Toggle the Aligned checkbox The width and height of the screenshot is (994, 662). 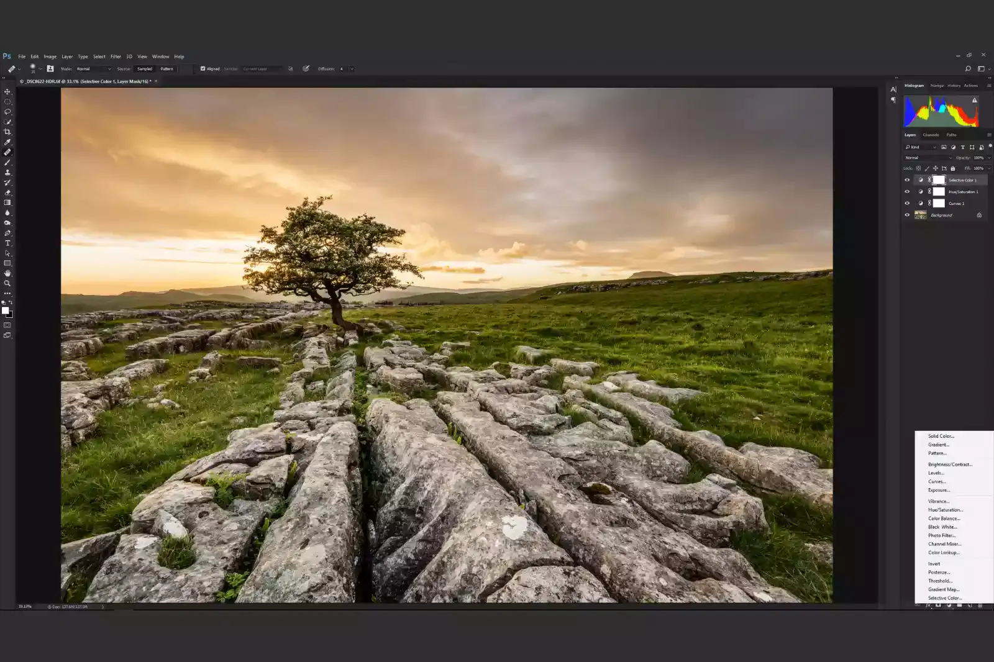[203, 69]
